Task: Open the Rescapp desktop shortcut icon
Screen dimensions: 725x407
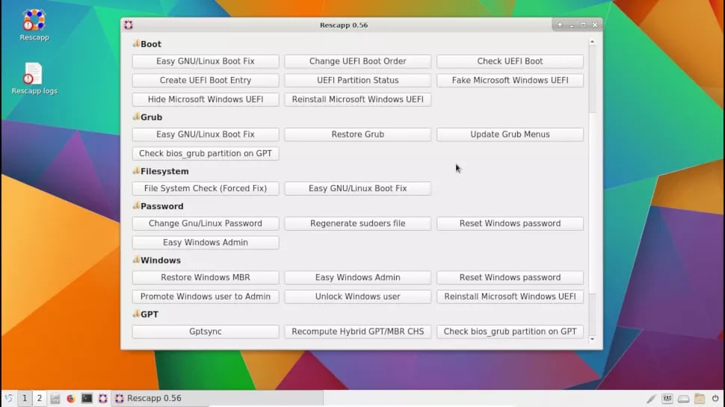Action: [34, 20]
